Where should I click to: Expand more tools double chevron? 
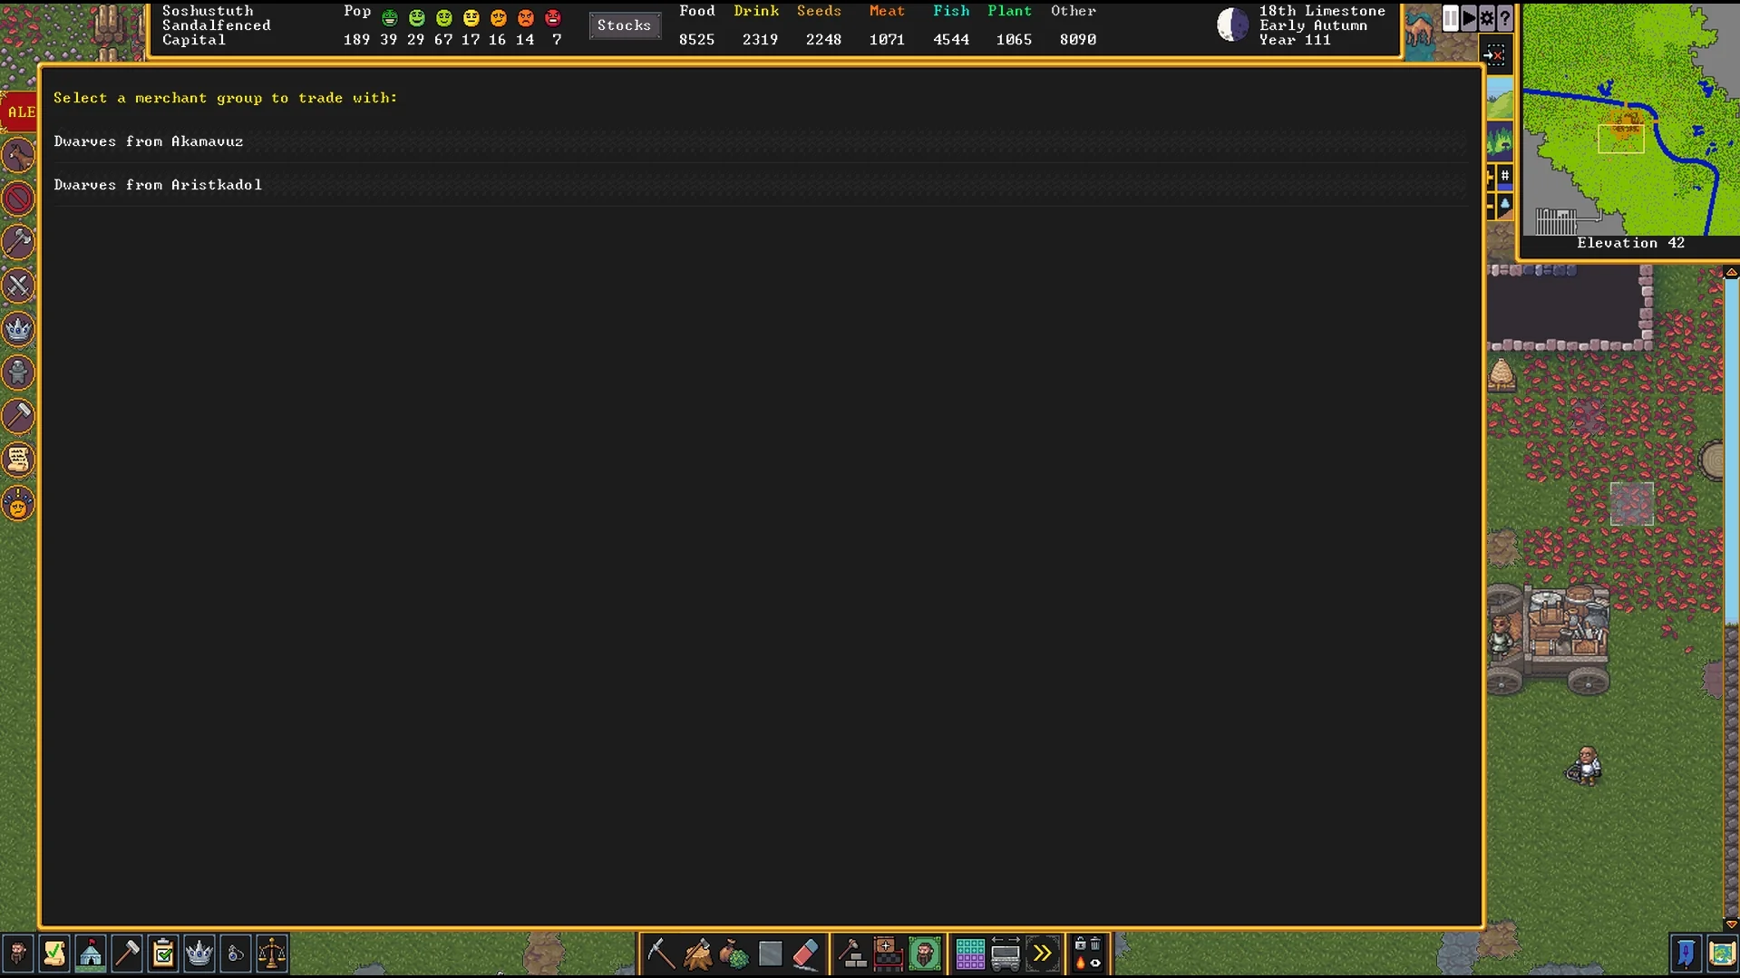coord(1042,954)
